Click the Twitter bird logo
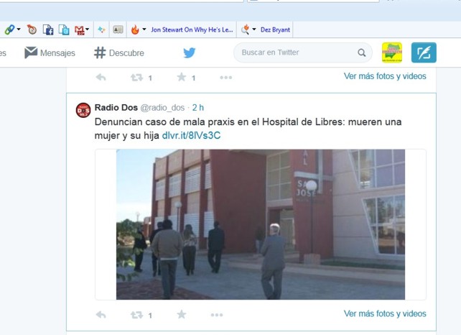The image size is (461, 335). [x=189, y=52]
